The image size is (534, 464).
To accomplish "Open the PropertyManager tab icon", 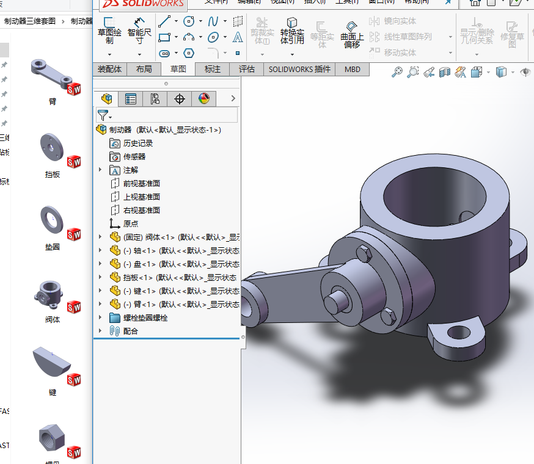I will tap(131, 99).
